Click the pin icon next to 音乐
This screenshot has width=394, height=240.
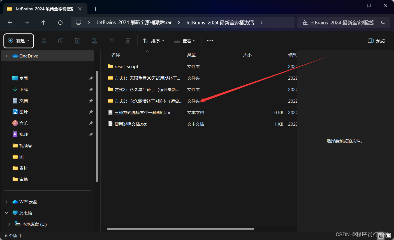[x=91, y=123]
